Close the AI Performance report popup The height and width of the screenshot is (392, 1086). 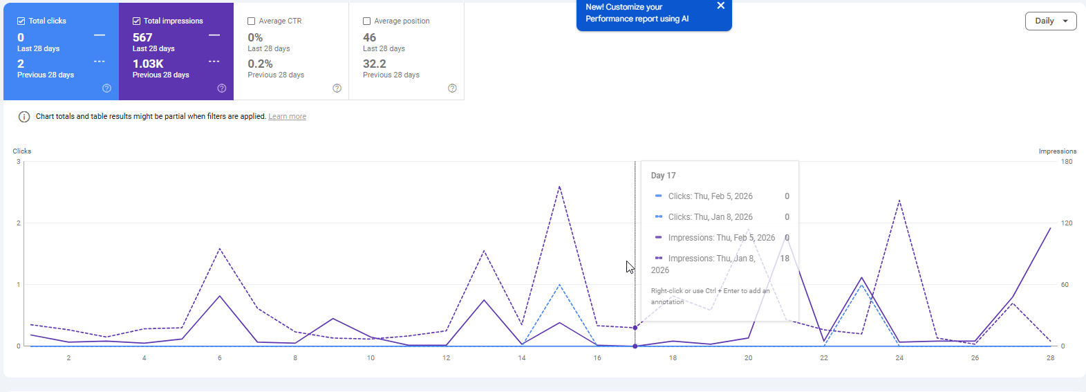click(x=720, y=6)
